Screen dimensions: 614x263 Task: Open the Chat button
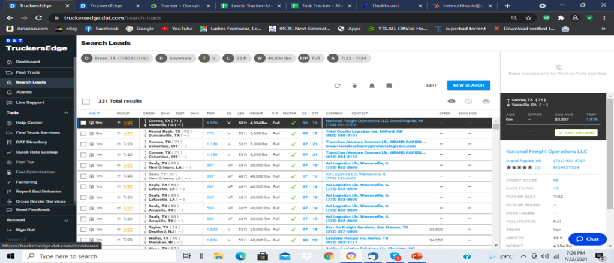588,239
